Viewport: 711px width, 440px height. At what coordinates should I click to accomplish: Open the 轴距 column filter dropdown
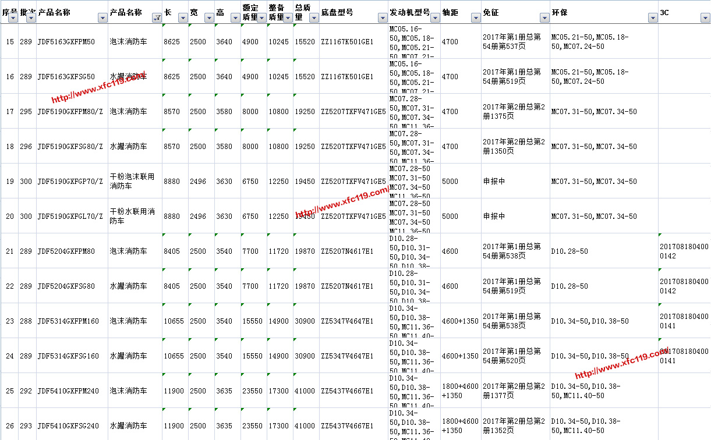[x=476, y=18]
